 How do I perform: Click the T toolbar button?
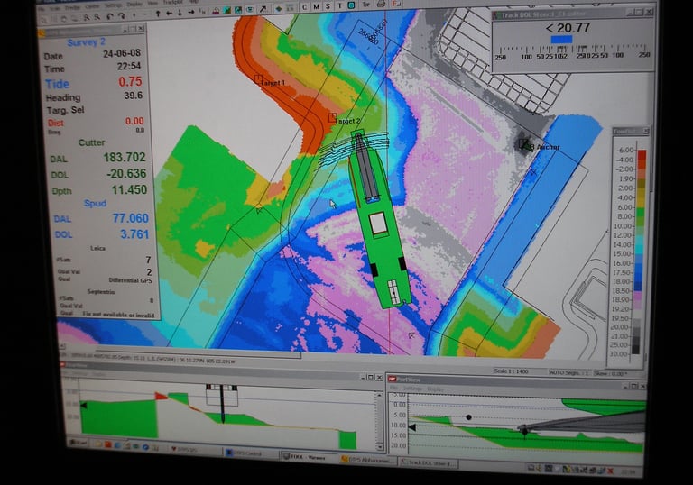[339, 5]
